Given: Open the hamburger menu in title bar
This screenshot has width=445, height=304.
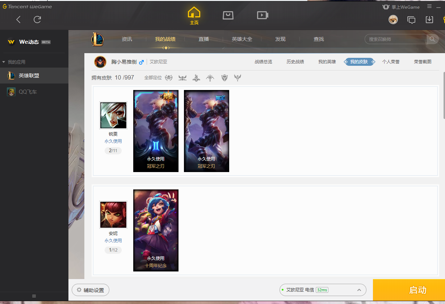Looking at the screenshot, I should [429, 6].
